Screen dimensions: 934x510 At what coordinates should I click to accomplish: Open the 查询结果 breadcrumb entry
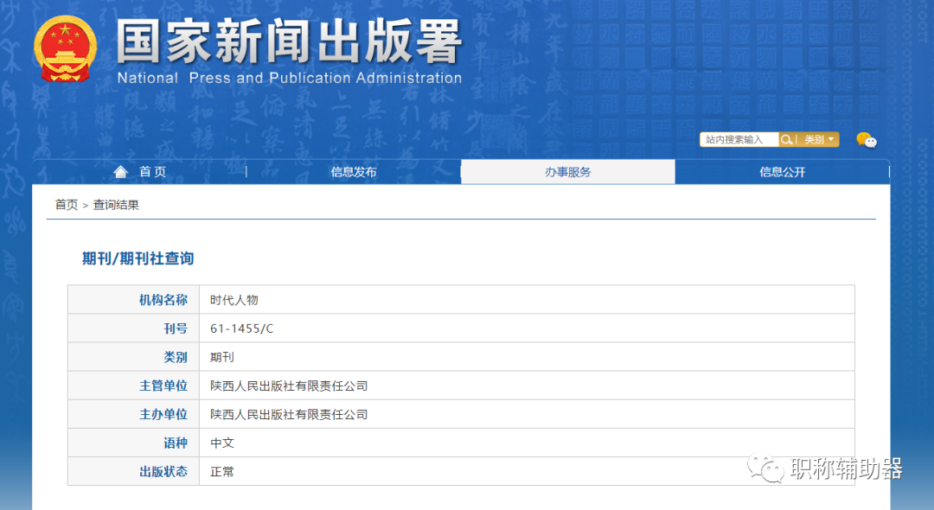[118, 205]
